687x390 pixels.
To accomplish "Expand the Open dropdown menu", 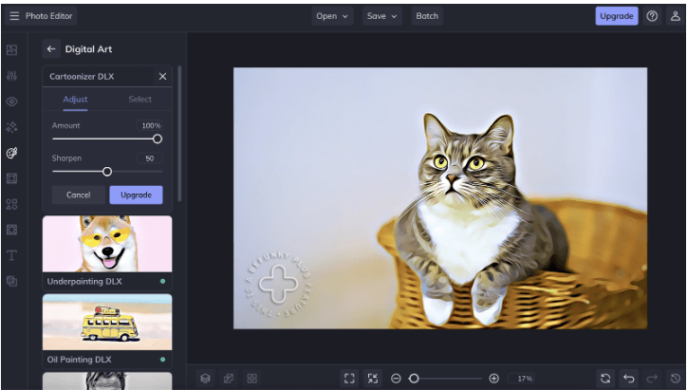I will 332,16.
